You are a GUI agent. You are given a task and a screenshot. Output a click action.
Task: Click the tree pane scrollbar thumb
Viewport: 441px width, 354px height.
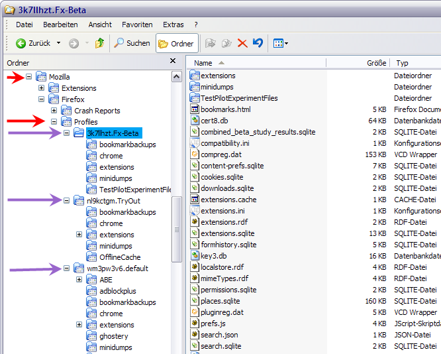pyautogui.click(x=177, y=229)
